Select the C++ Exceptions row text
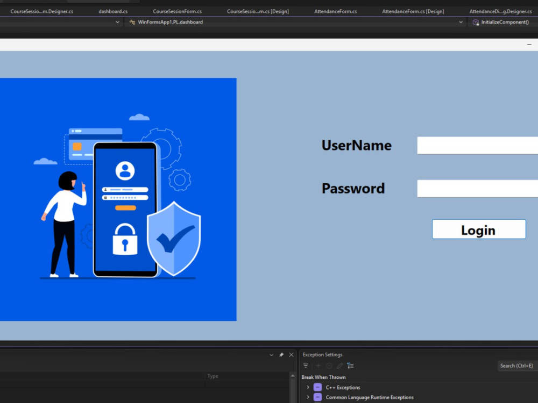 pos(343,387)
